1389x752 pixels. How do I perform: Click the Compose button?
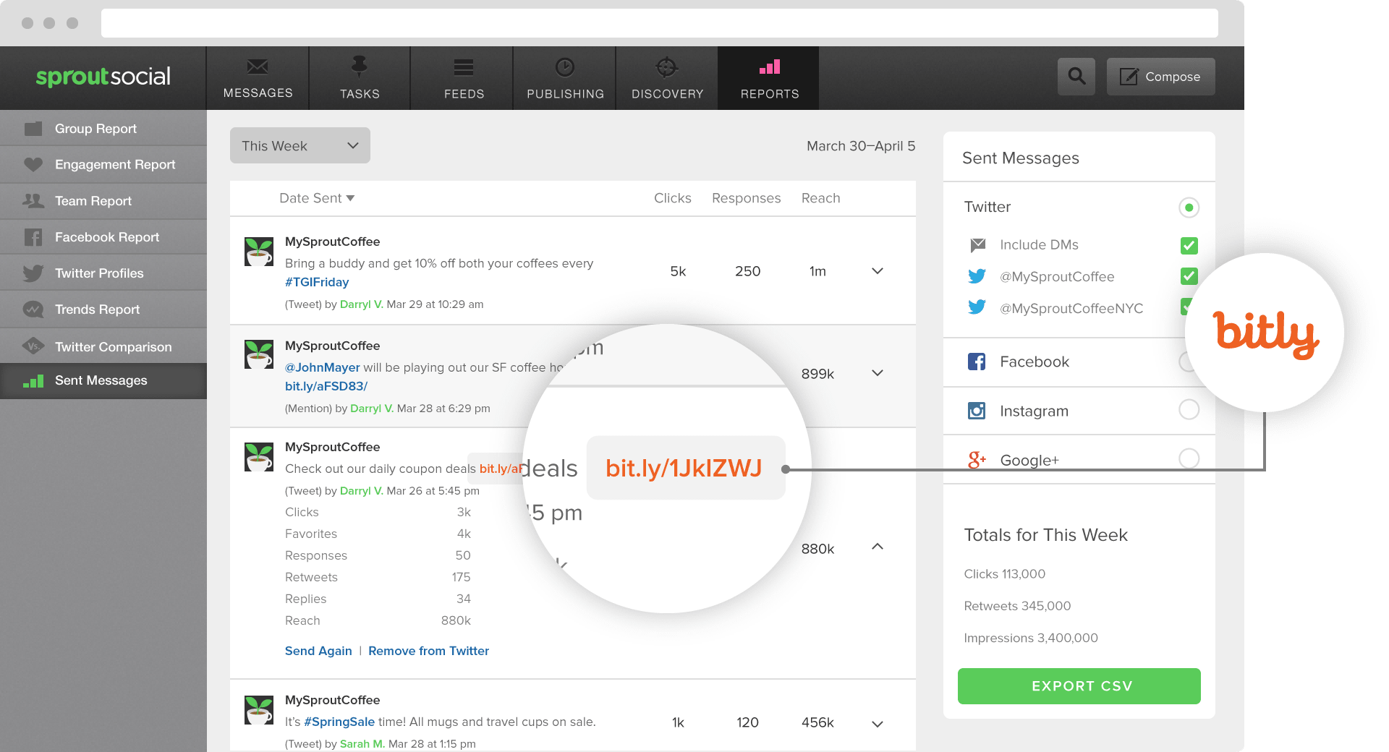click(1160, 77)
